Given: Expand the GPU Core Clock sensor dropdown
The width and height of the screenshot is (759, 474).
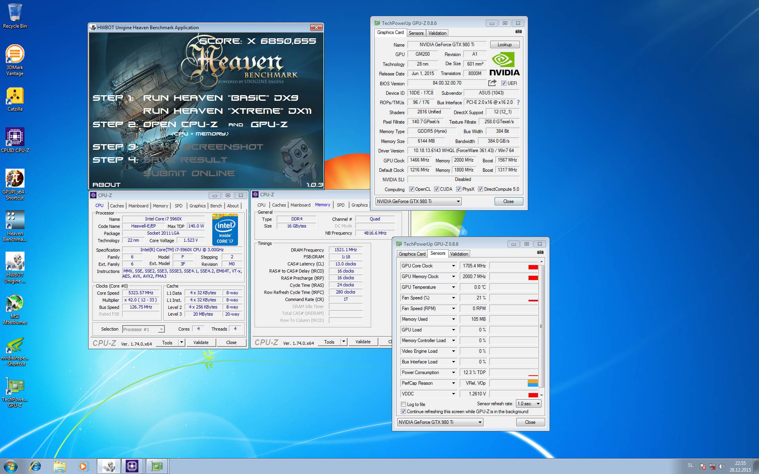Looking at the screenshot, I should pos(453,266).
